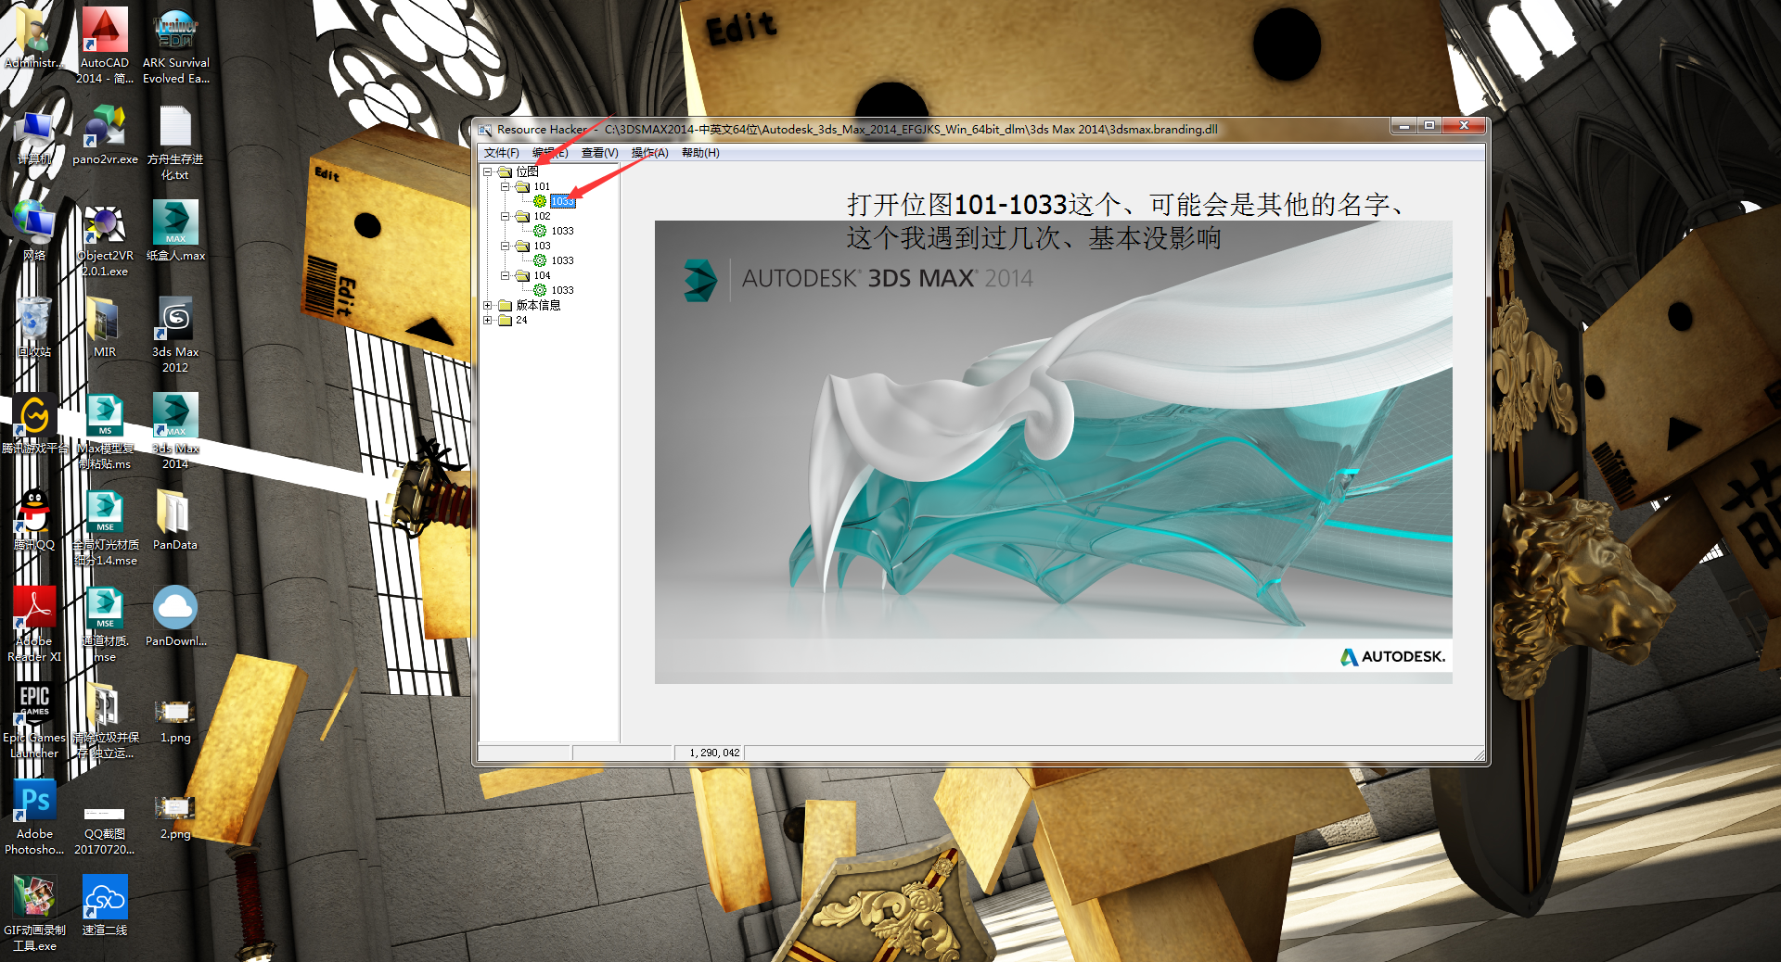Screen dimensions: 1781x962
Task: Open 清除垃圾并保存独立运行 desktop icon
Action: coord(105,721)
